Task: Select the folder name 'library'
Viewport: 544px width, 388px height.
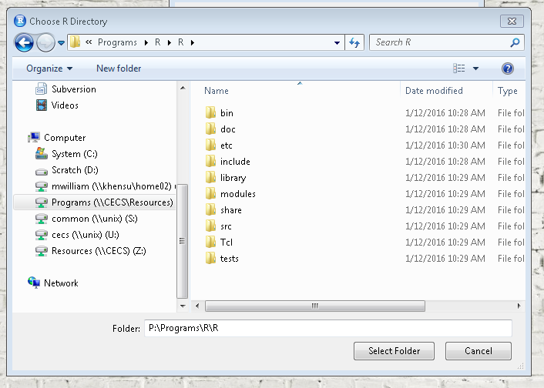Action: pos(233,178)
